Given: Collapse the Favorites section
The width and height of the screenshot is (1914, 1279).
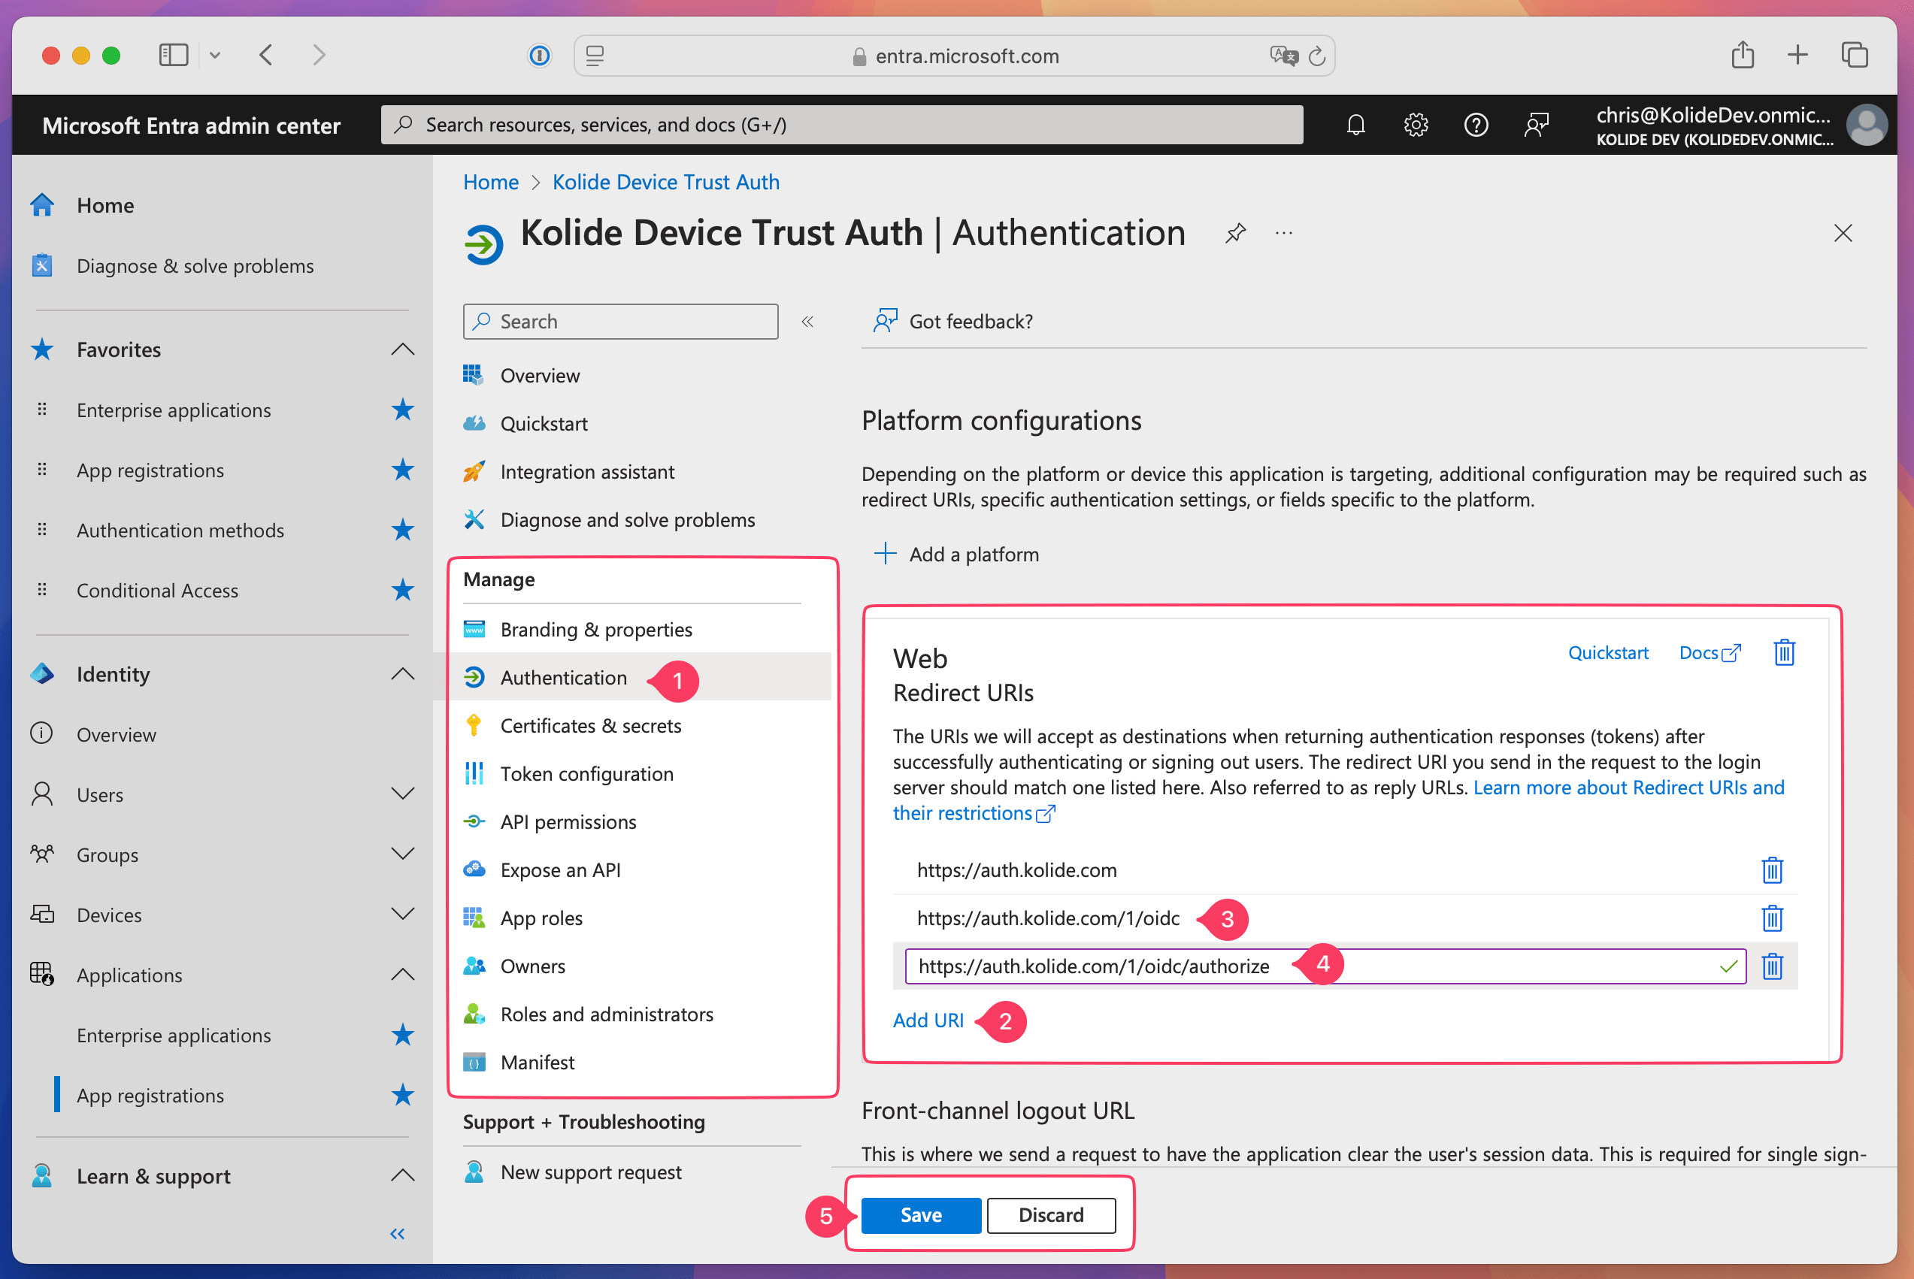Looking at the screenshot, I should 402,350.
